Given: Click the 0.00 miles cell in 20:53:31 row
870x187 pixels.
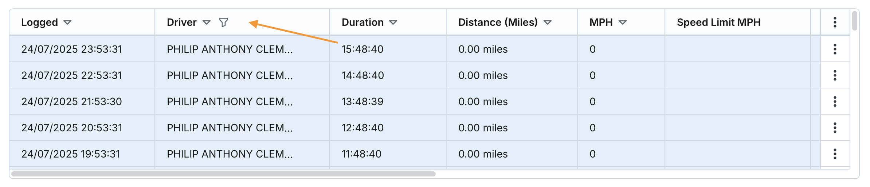Looking at the screenshot, I should (x=483, y=128).
